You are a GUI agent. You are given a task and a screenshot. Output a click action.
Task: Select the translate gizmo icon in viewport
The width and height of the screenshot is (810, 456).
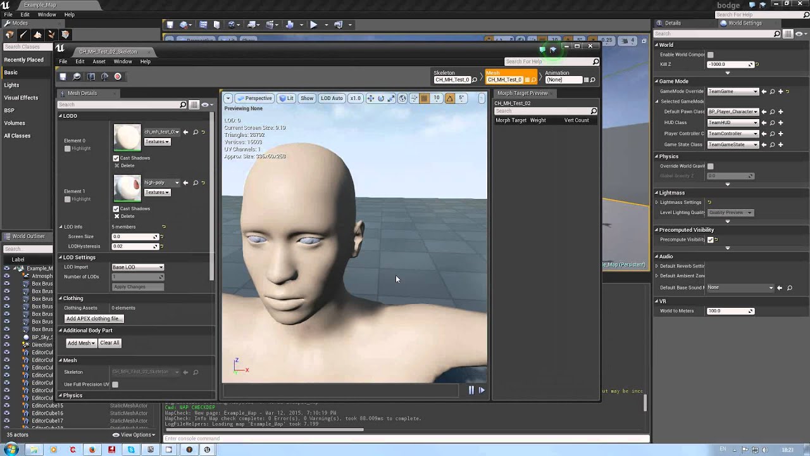[x=371, y=98]
